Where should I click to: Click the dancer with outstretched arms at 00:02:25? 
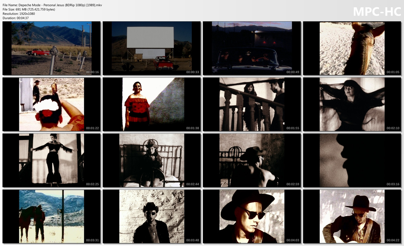click(51, 160)
